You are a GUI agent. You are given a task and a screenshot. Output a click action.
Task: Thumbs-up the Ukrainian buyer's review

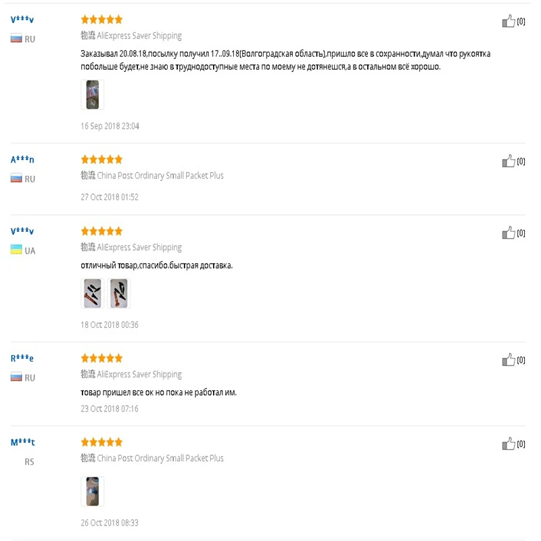click(509, 233)
